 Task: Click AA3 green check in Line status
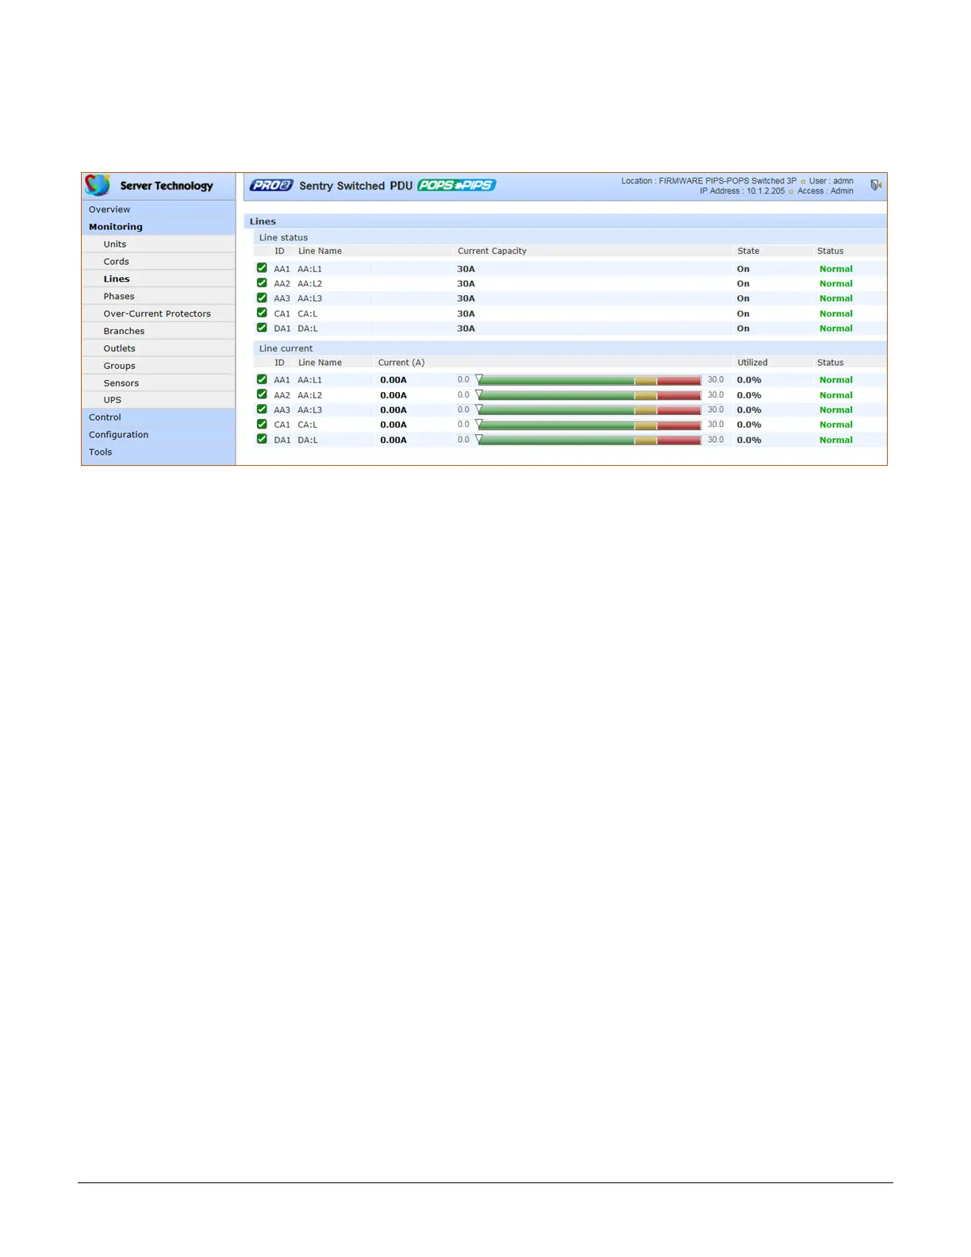pos(262,298)
